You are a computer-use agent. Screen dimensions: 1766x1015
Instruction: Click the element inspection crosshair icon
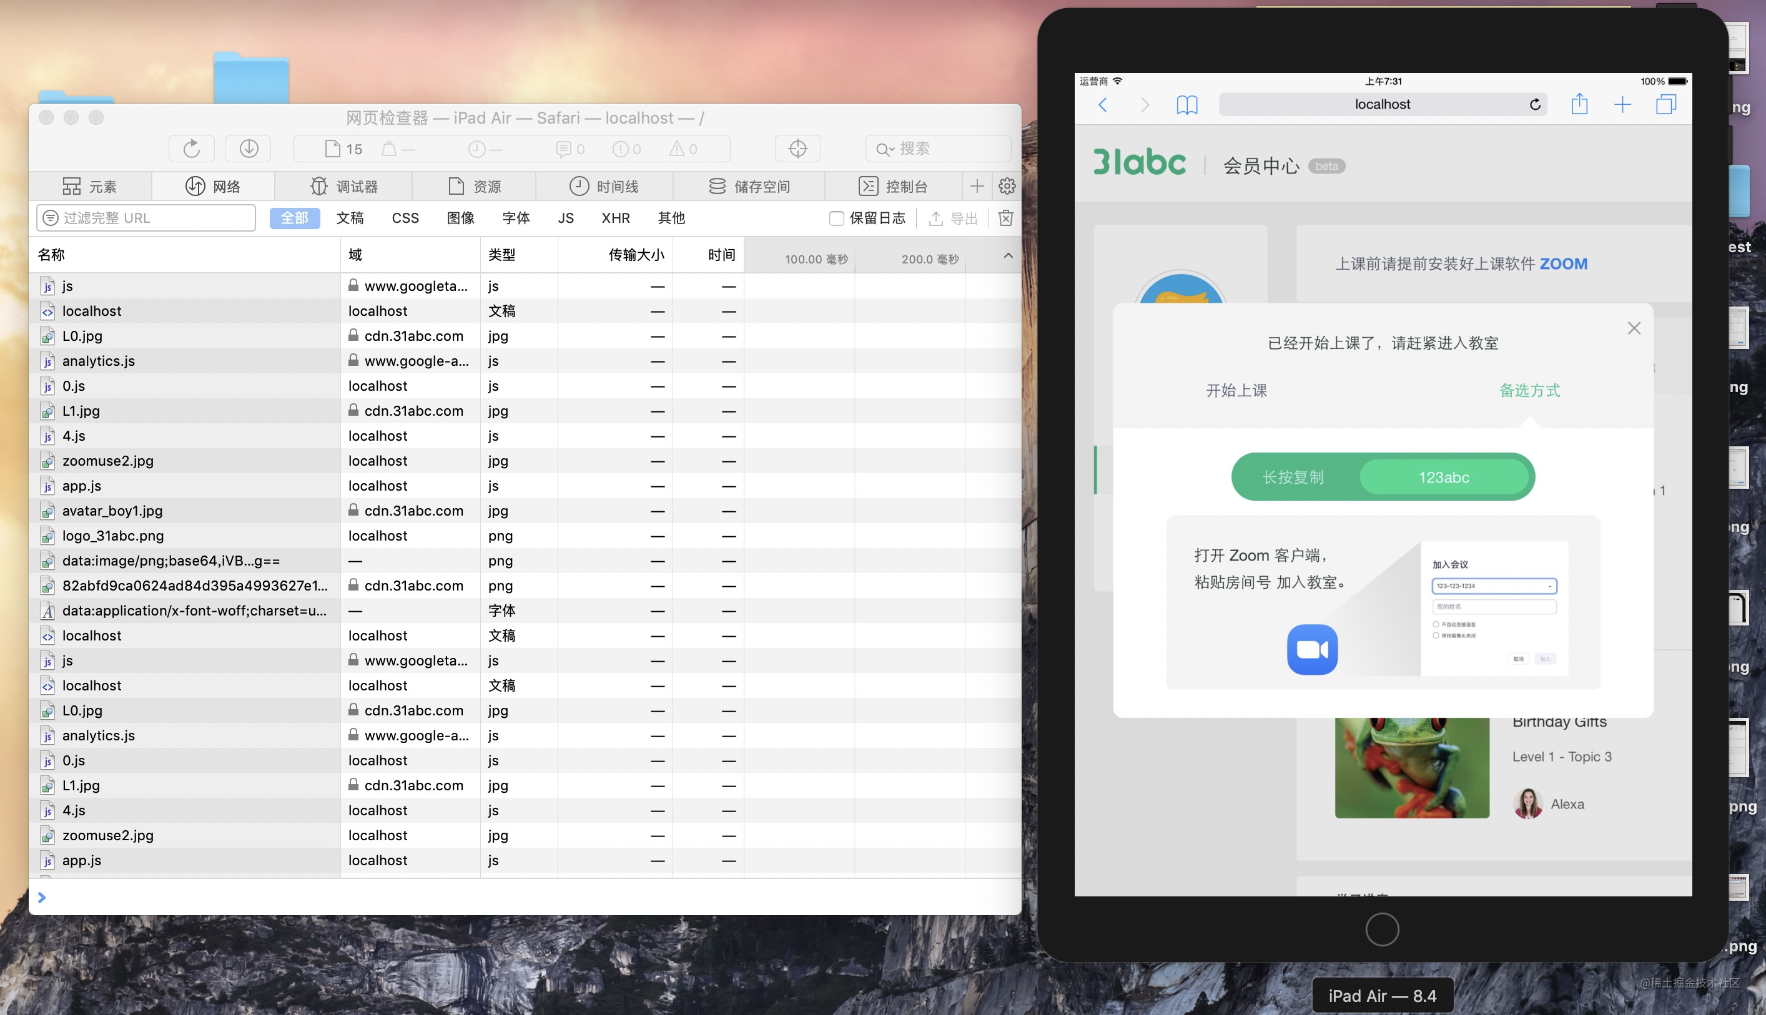tap(797, 148)
